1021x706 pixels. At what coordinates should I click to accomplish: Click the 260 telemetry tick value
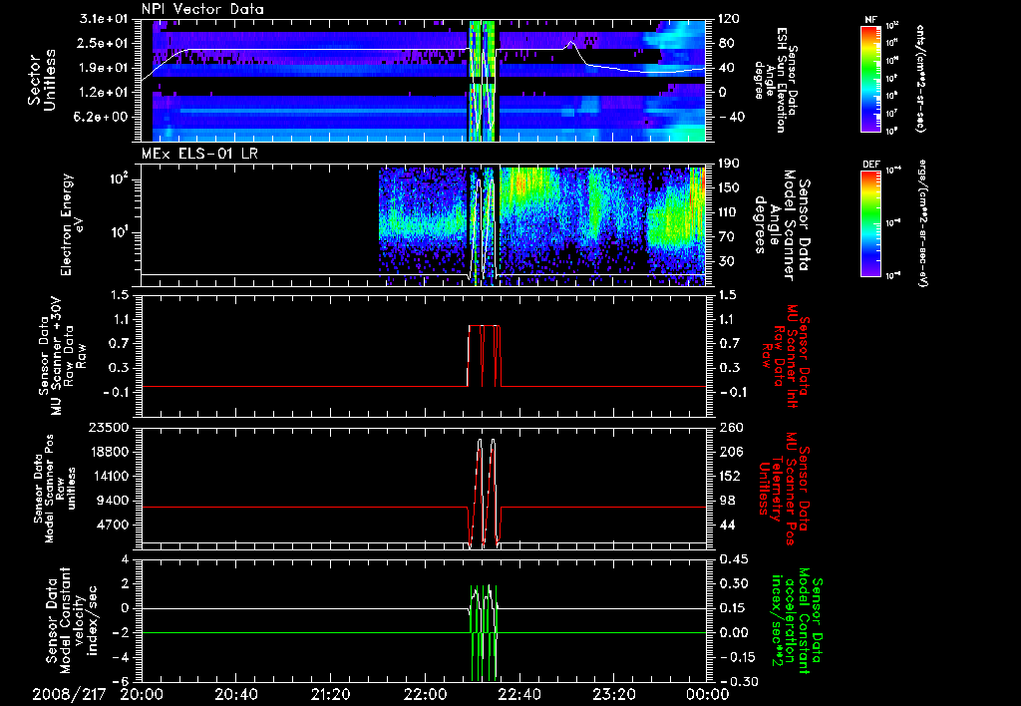[729, 428]
